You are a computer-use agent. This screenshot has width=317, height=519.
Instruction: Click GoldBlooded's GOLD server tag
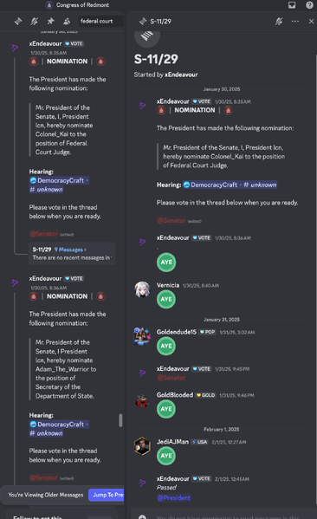pyautogui.click(x=206, y=395)
